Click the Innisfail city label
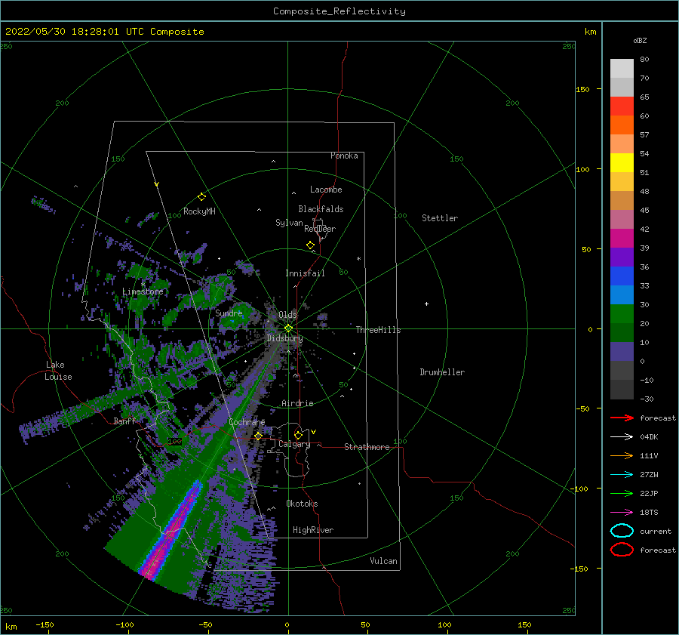This screenshot has height=635, width=679. click(305, 273)
